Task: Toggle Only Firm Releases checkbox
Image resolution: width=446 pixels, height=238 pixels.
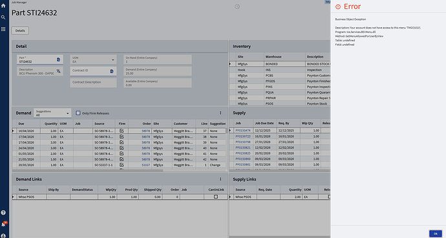Action: pos(78,113)
